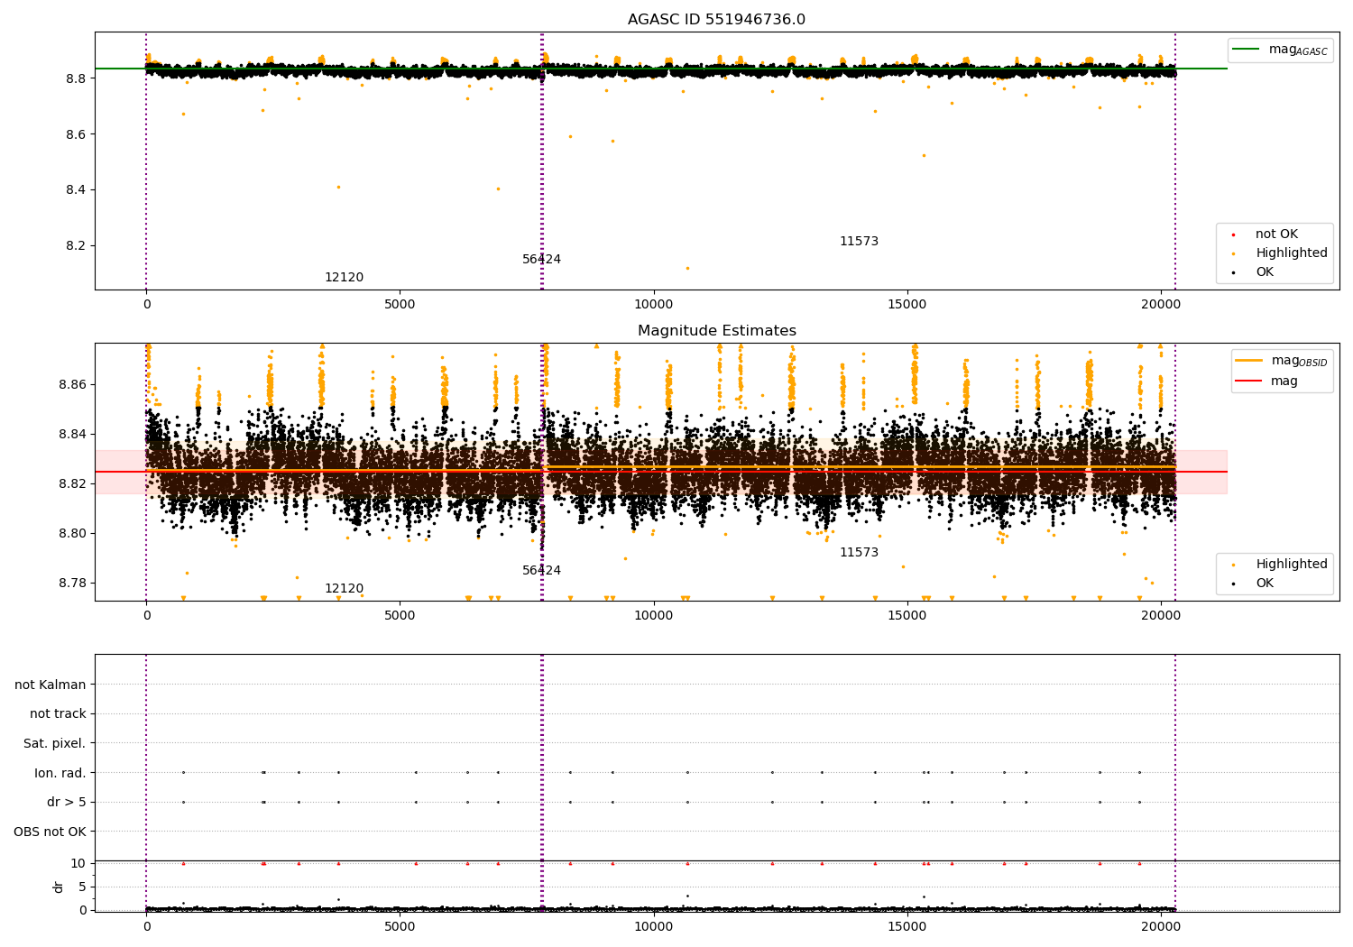Select the 'OK' legend entry in top plot
Screen dimensions: 1353x947
click(x=1265, y=272)
